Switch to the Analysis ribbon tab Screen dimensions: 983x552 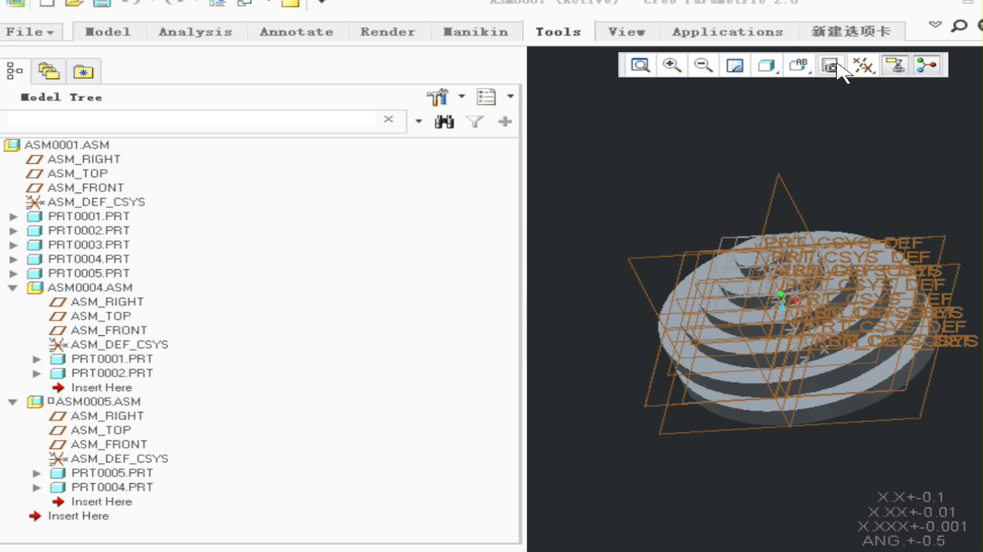(195, 31)
